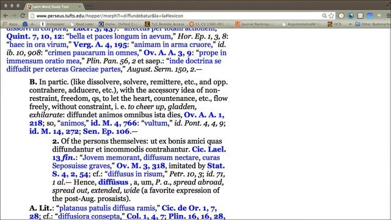This screenshot has width=391, height=220.
Task: Click the text 'August. Serm. 150, 2'
Action: (x=161, y=69)
